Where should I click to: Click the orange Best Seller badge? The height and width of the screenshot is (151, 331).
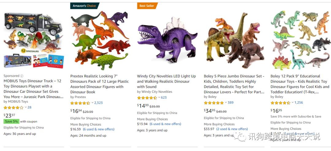click(147, 6)
